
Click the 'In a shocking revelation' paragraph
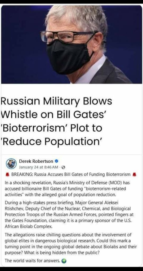(66, 189)
